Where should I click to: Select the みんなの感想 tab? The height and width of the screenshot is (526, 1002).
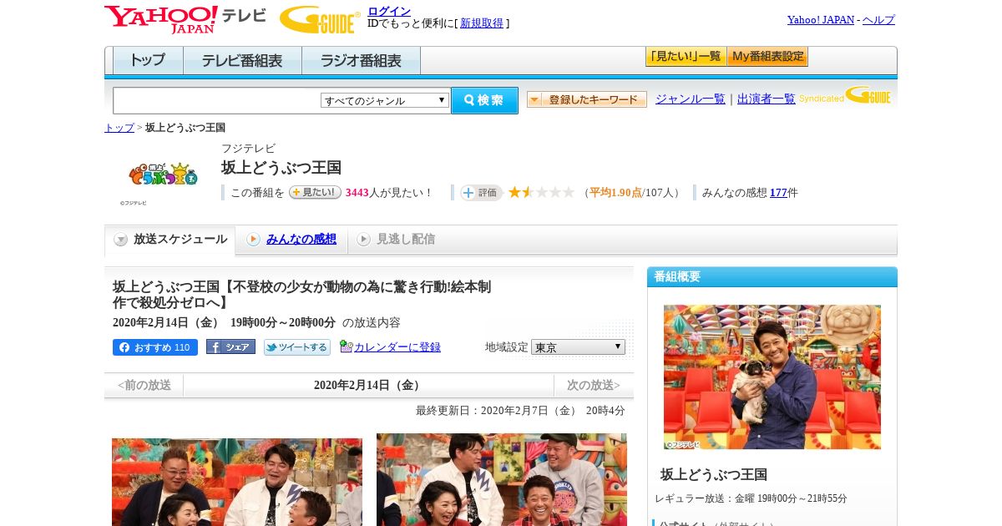point(301,239)
